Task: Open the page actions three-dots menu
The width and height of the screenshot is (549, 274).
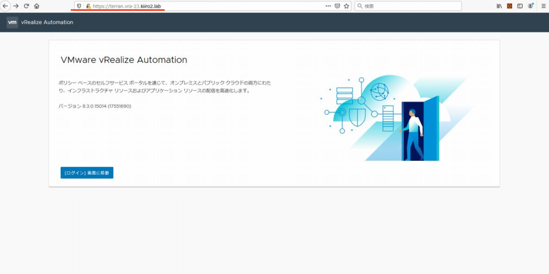Action: 328,6
